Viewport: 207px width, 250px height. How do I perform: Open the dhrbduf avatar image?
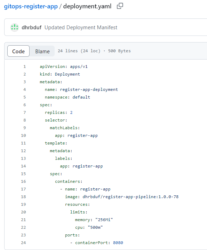pyautogui.click(x=15, y=27)
